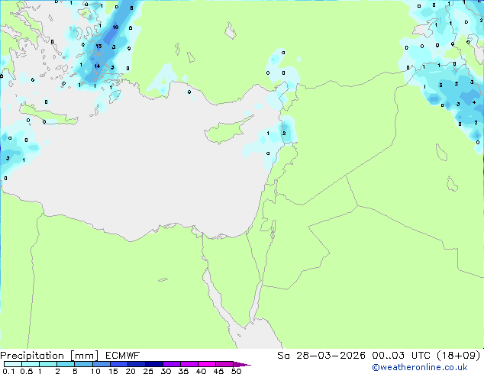Click the '10' legend scale label
The image size is (484, 374).
coord(95,371)
